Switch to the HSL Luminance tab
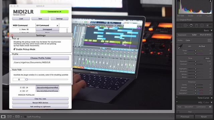The width and height of the screenshot is (214, 120). (201, 107)
